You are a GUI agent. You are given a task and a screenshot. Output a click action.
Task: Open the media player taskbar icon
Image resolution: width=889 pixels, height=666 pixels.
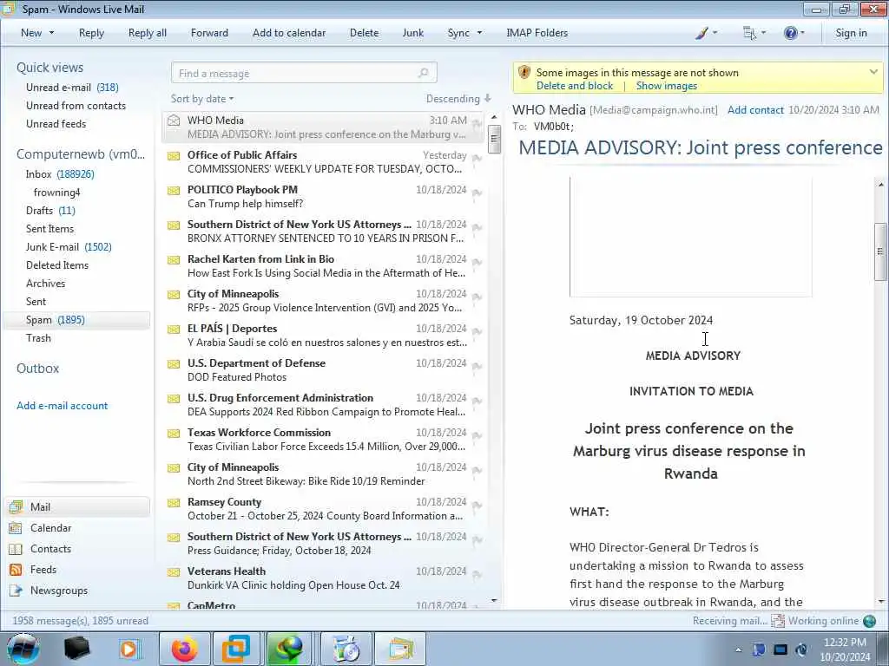[128, 649]
